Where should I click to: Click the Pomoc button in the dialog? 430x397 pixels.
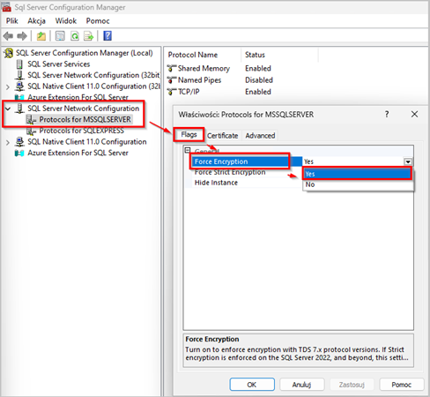tap(402, 385)
